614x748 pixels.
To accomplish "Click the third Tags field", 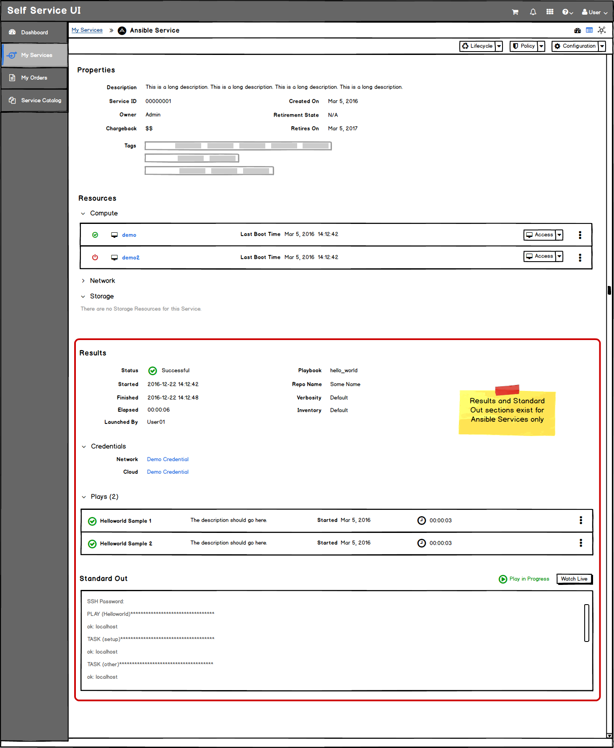I will coord(209,171).
